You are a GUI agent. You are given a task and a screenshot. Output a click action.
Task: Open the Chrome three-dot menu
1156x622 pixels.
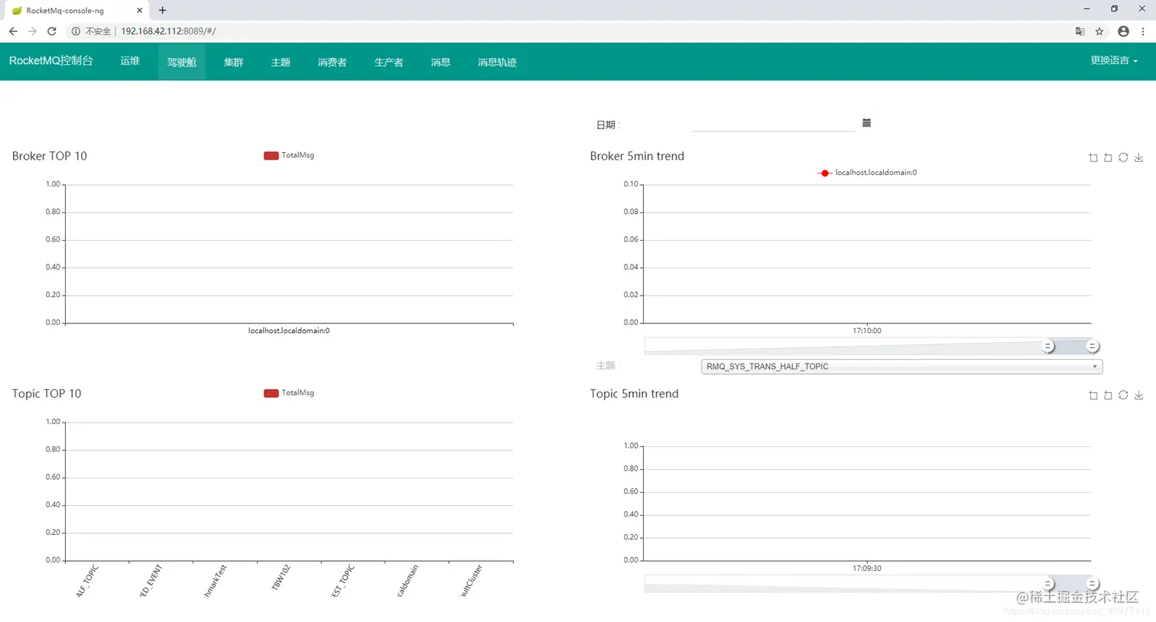click(1143, 31)
